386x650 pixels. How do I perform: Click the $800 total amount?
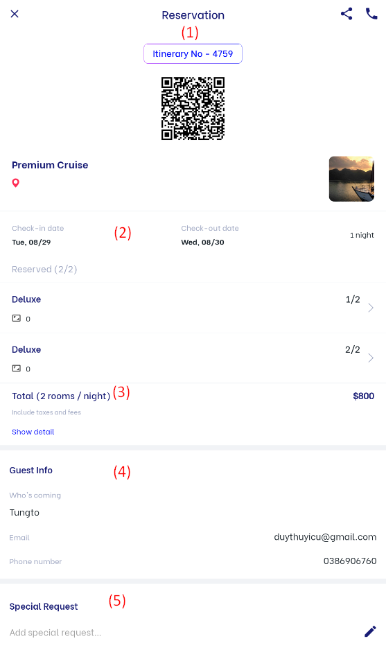tap(364, 396)
